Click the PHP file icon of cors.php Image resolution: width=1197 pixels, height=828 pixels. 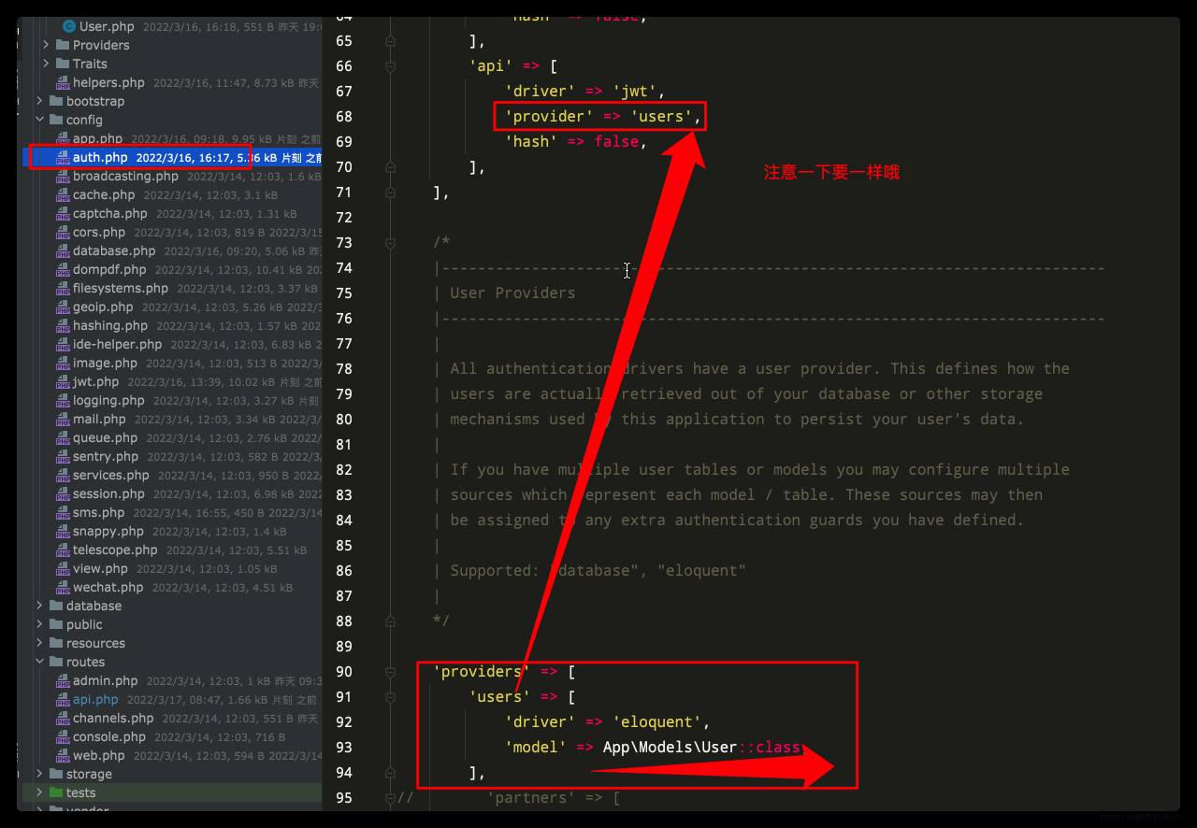tap(63, 233)
